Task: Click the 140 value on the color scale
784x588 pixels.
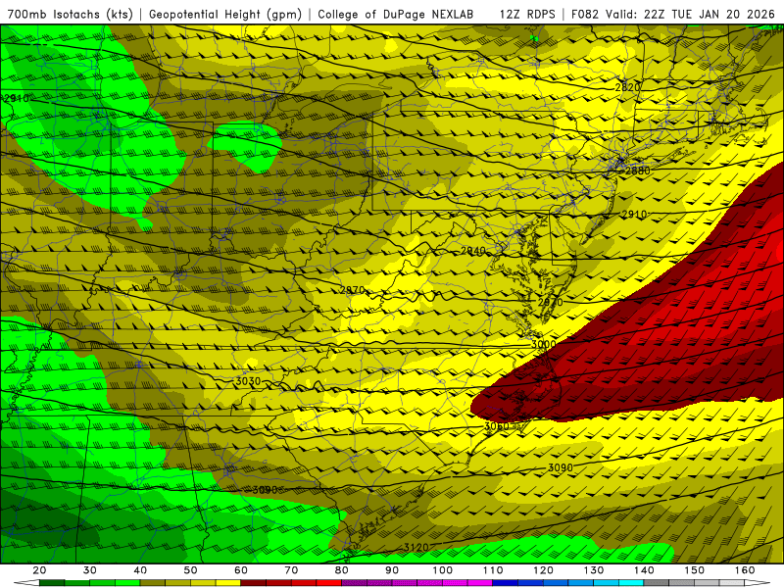Action: pyautogui.click(x=644, y=570)
